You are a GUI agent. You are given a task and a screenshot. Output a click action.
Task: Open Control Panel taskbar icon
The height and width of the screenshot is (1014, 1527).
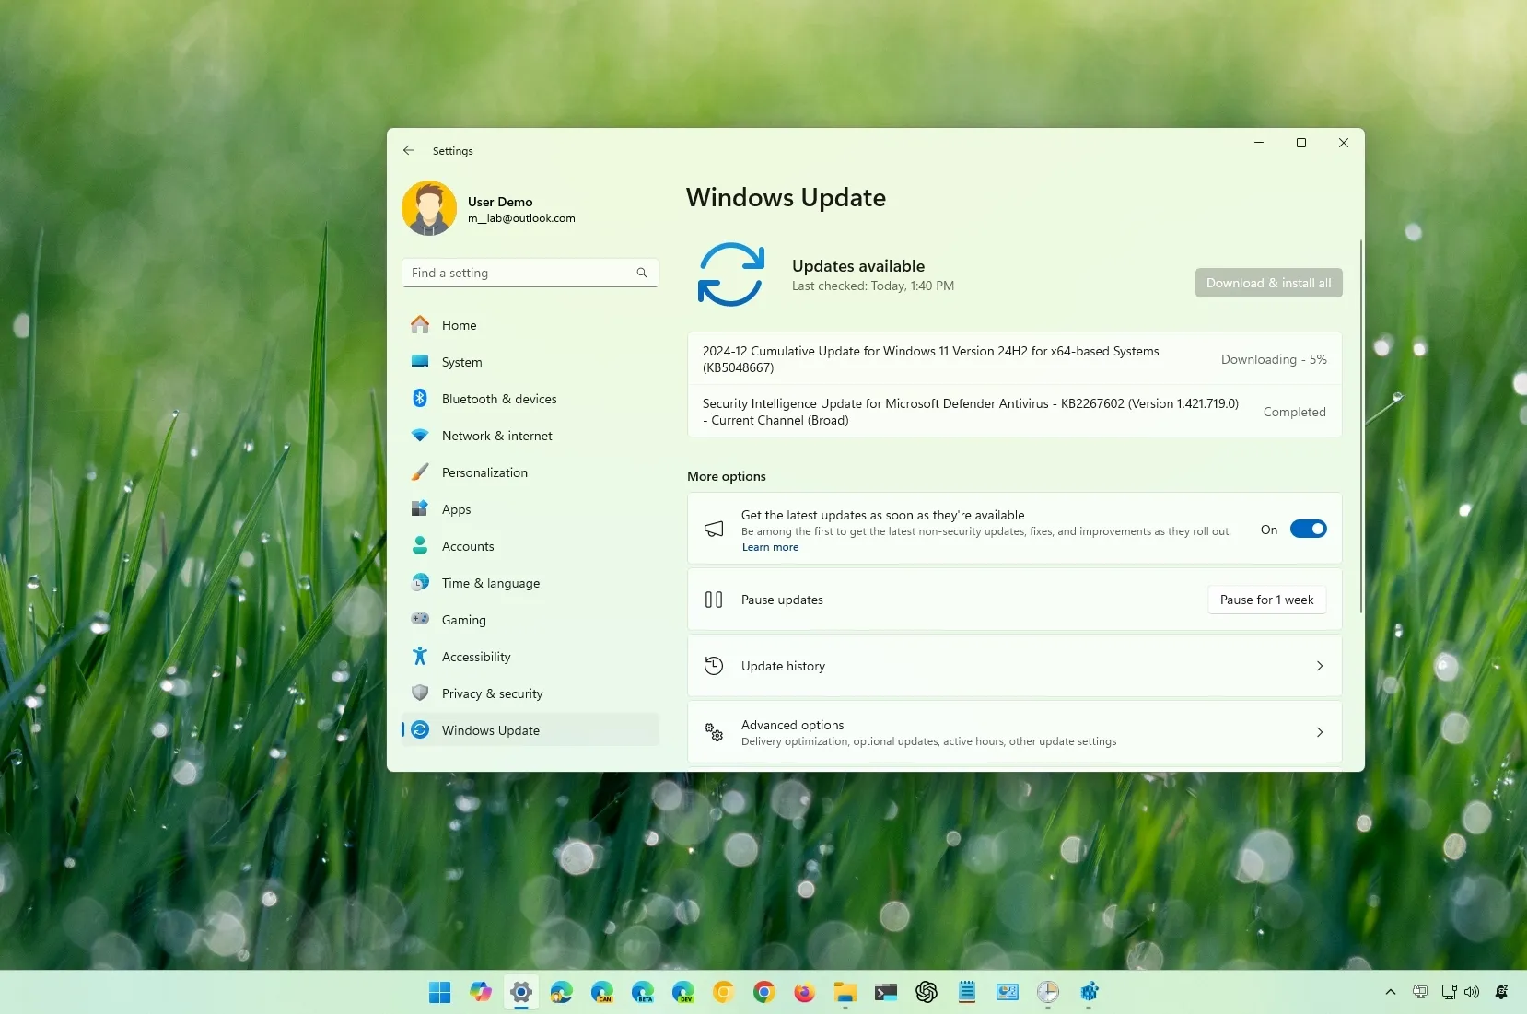pos(1008,992)
